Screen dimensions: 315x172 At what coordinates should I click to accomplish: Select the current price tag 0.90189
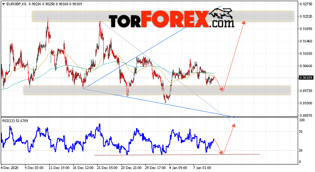point(306,78)
